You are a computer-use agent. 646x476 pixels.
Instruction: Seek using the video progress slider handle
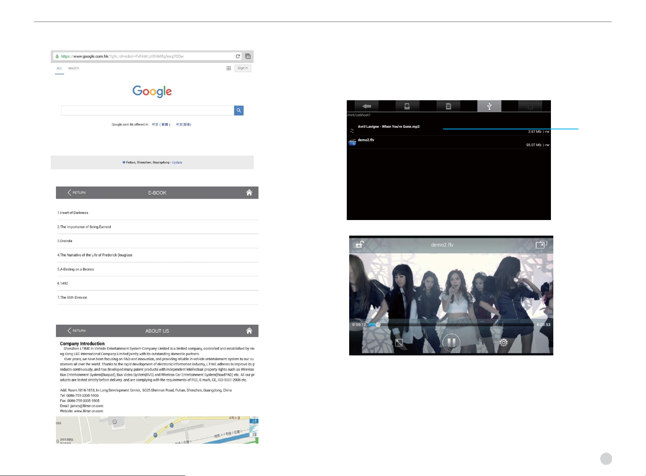(x=378, y=325)
